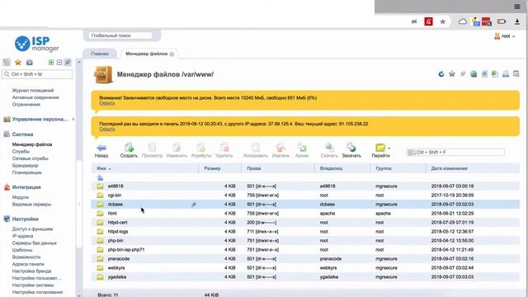Click the Атрибуты attributes icon
Viewport: 528px width, 297px height.
click(x=201, y=148)
